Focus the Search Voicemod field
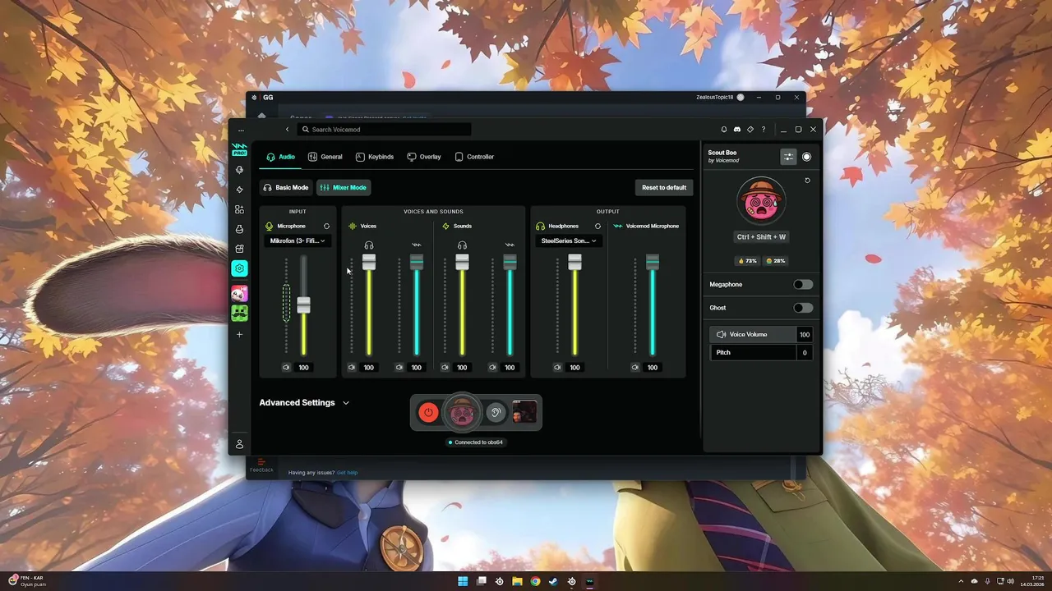Image resolution: width=1052 pixels, height=591 pixels. point(385,130)
